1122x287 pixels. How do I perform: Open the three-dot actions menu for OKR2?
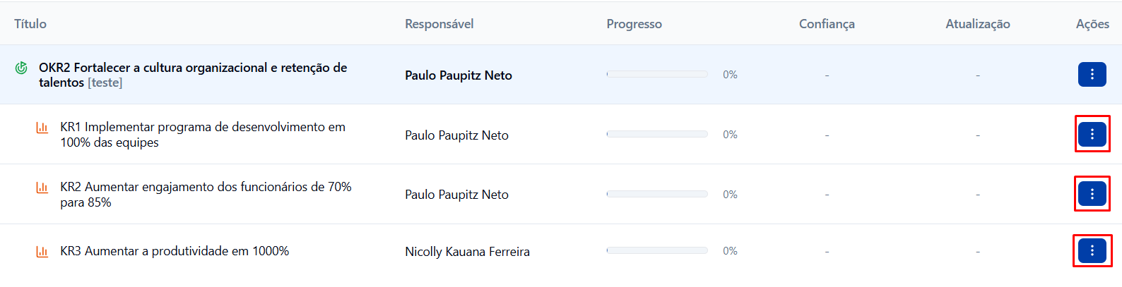pos(1092,74)
